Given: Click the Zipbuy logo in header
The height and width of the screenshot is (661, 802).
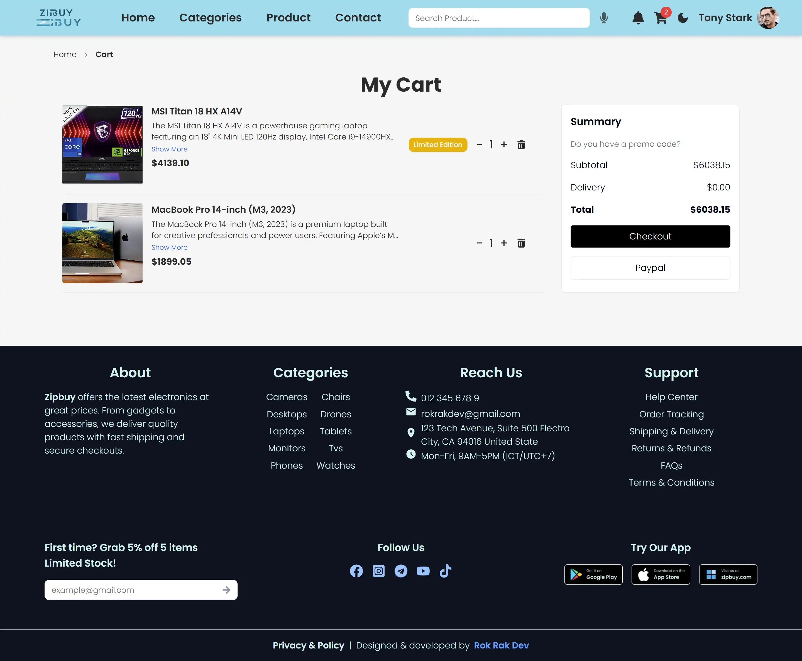Looking at the screenshot, I should (x=59, y=18).
